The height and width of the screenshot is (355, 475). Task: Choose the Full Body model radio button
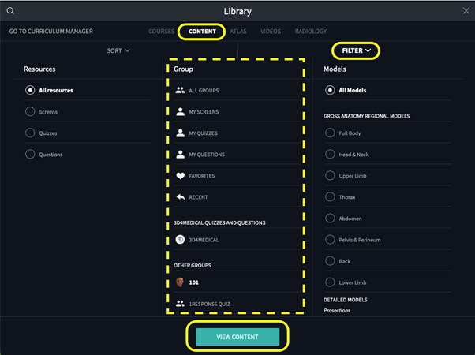[331, 133]
